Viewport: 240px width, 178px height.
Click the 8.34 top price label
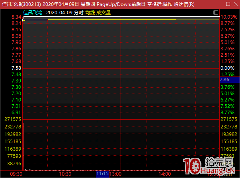tap(16, 17)
